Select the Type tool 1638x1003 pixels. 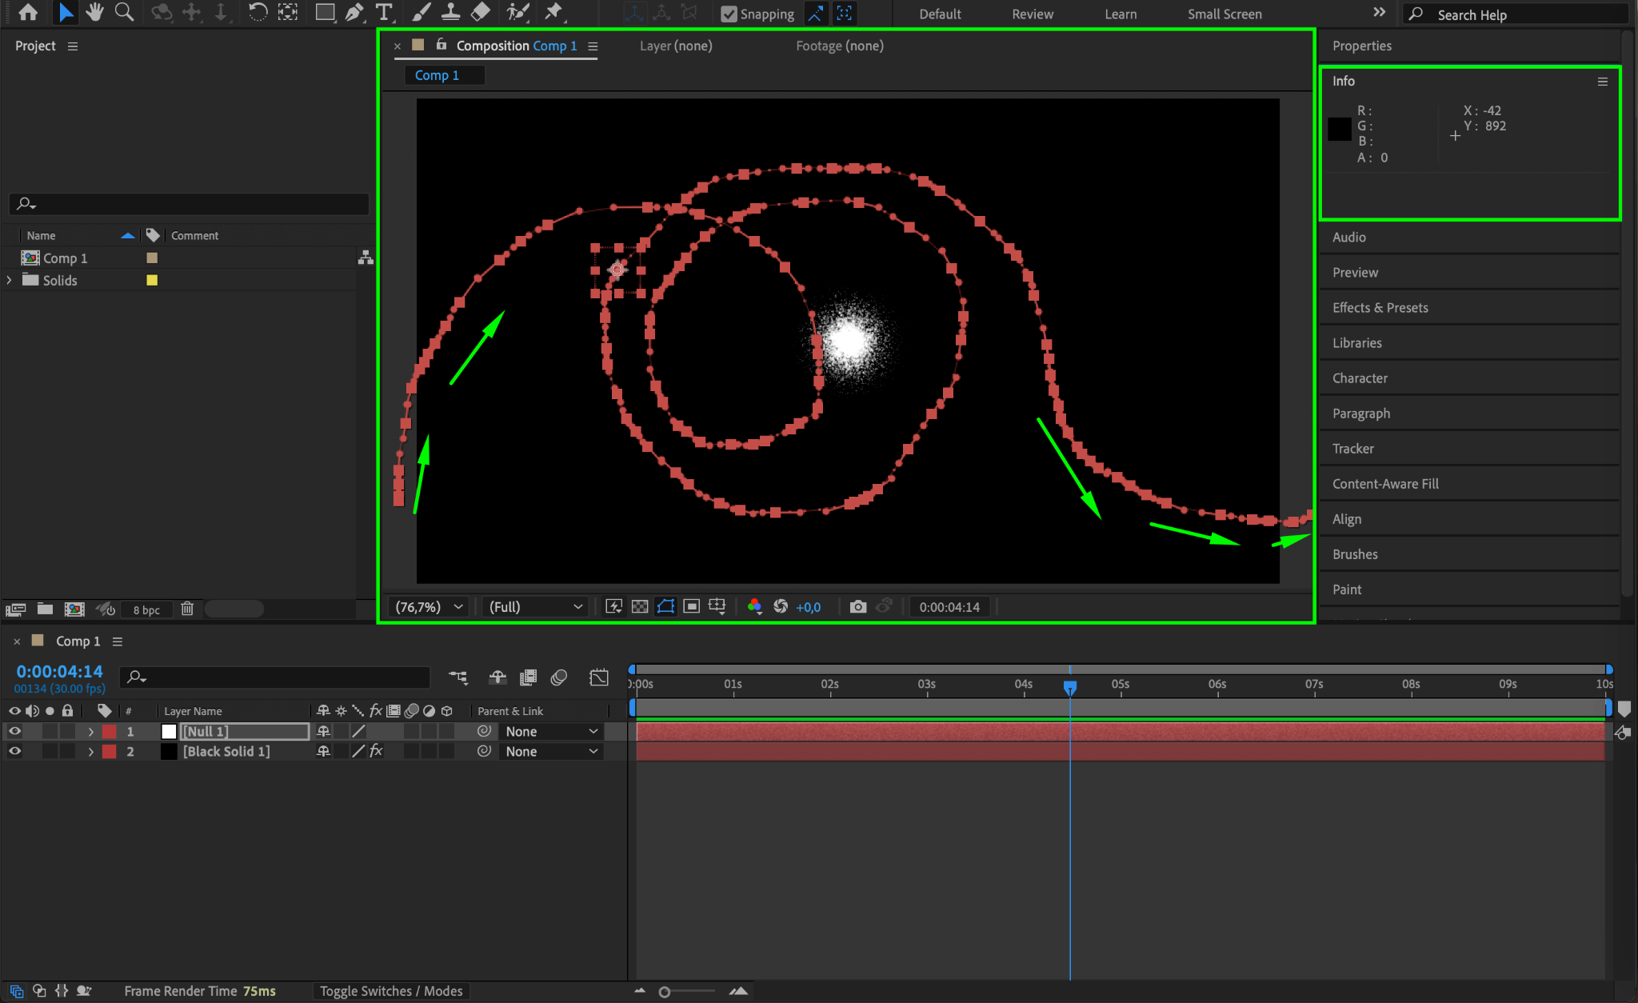pyautogui.click(x=385, y=12)
